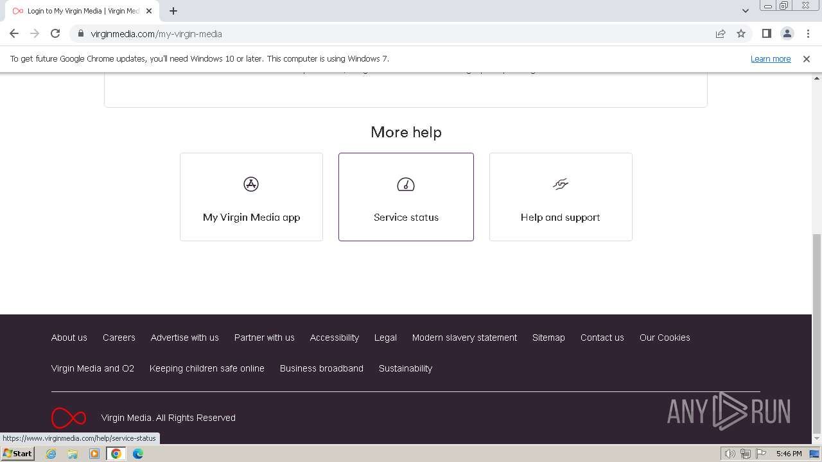
Task: View site information via the lock icon
Action: (80, 34)
